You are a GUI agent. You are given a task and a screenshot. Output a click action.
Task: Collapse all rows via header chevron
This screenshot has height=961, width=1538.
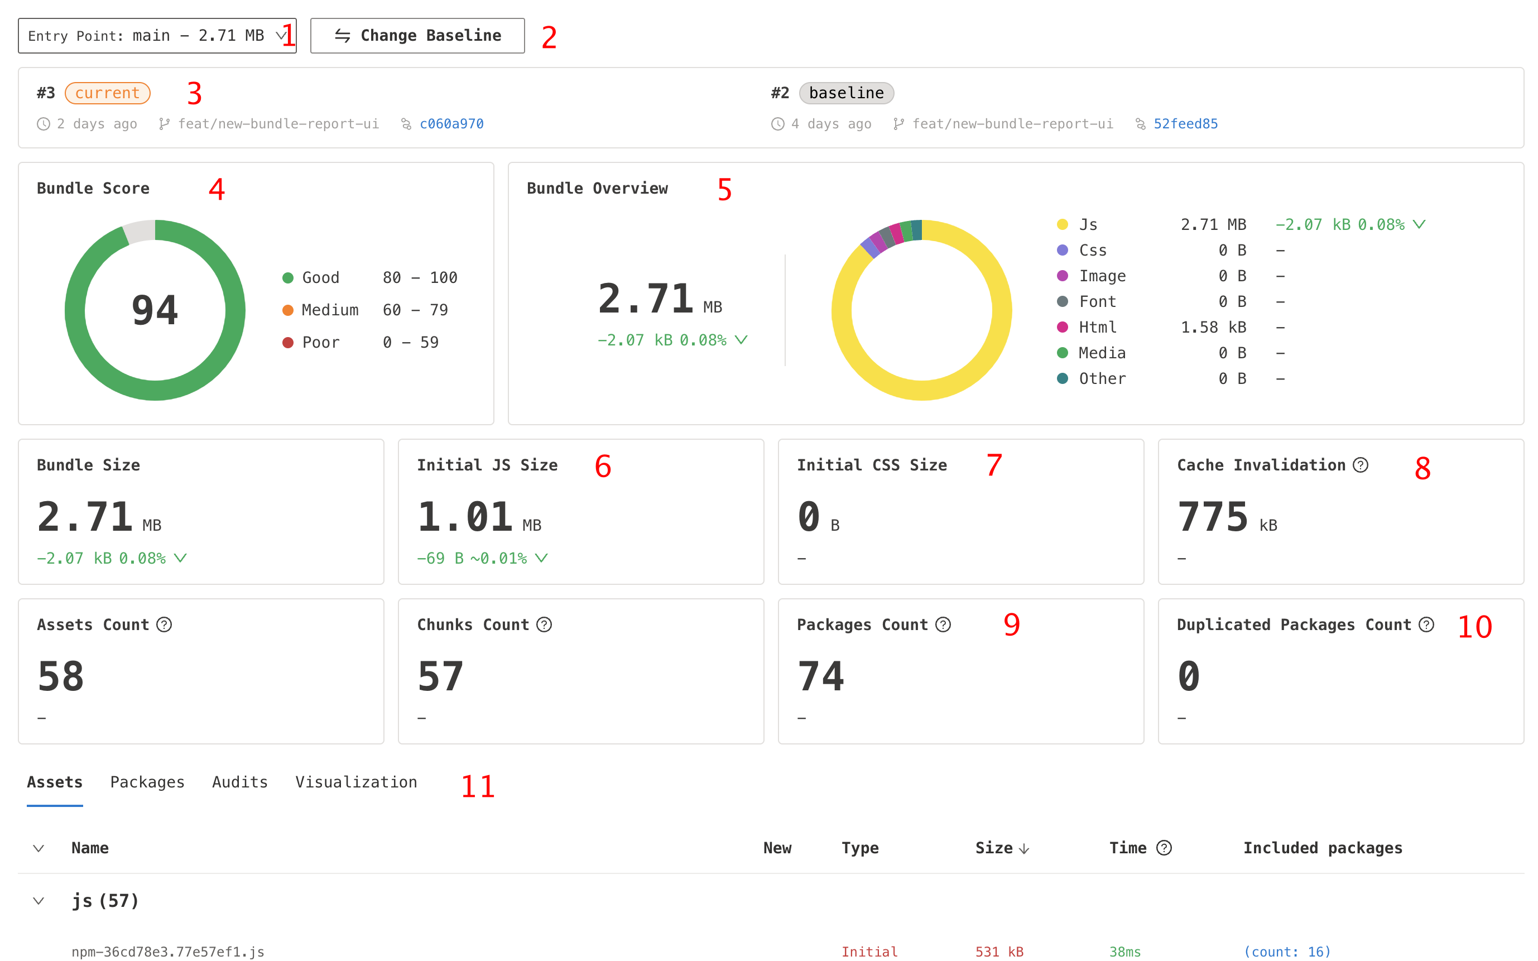39,848
